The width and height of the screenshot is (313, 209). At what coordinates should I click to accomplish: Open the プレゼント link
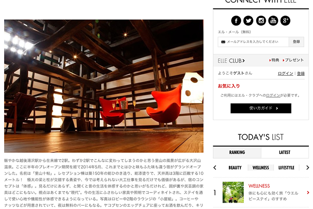(x=293, y=60)
